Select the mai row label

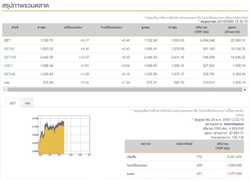click(x=7, y=82)
